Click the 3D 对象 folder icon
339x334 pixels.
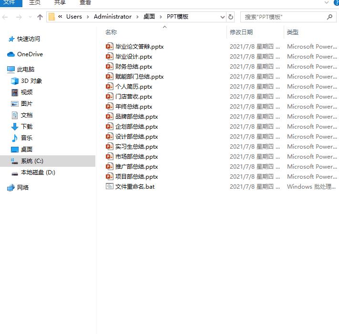(15, 81)
